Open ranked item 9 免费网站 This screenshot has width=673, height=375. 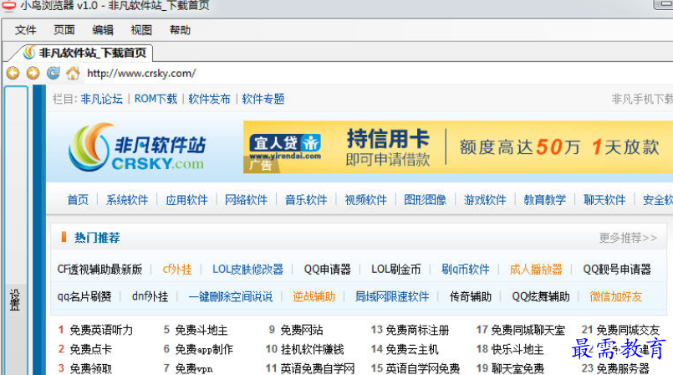(x=302, y=330)
